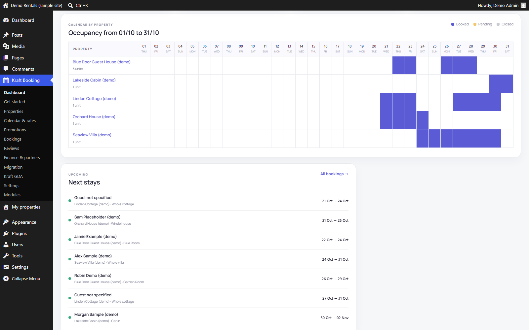Open Bookings submenu item
529x330 pixels.
[x=13, y=139]
